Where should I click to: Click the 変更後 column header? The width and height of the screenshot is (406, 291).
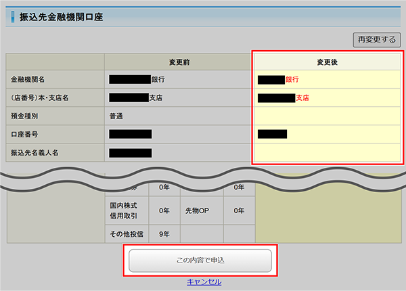325,61
